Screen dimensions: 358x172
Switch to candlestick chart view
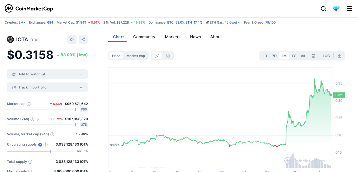(x=168, y=56)
